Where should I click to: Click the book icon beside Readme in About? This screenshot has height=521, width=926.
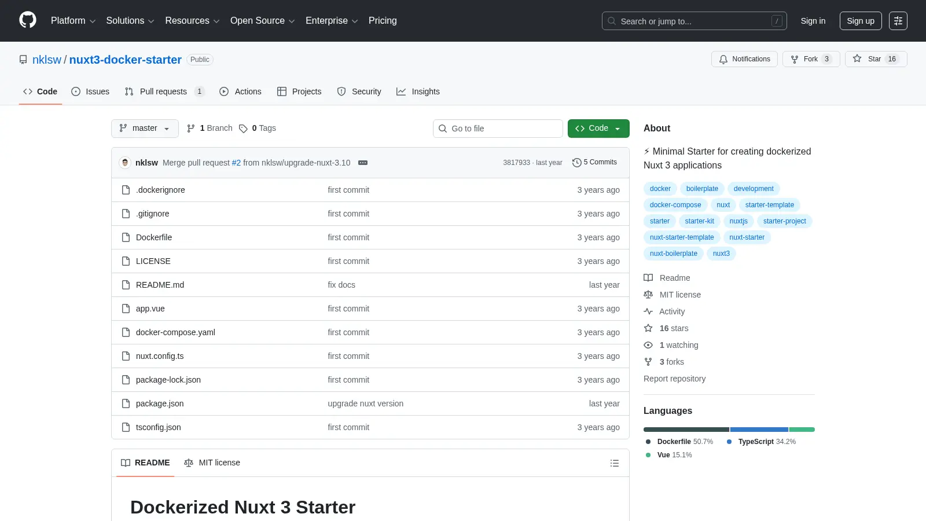[x=648, y=278]
